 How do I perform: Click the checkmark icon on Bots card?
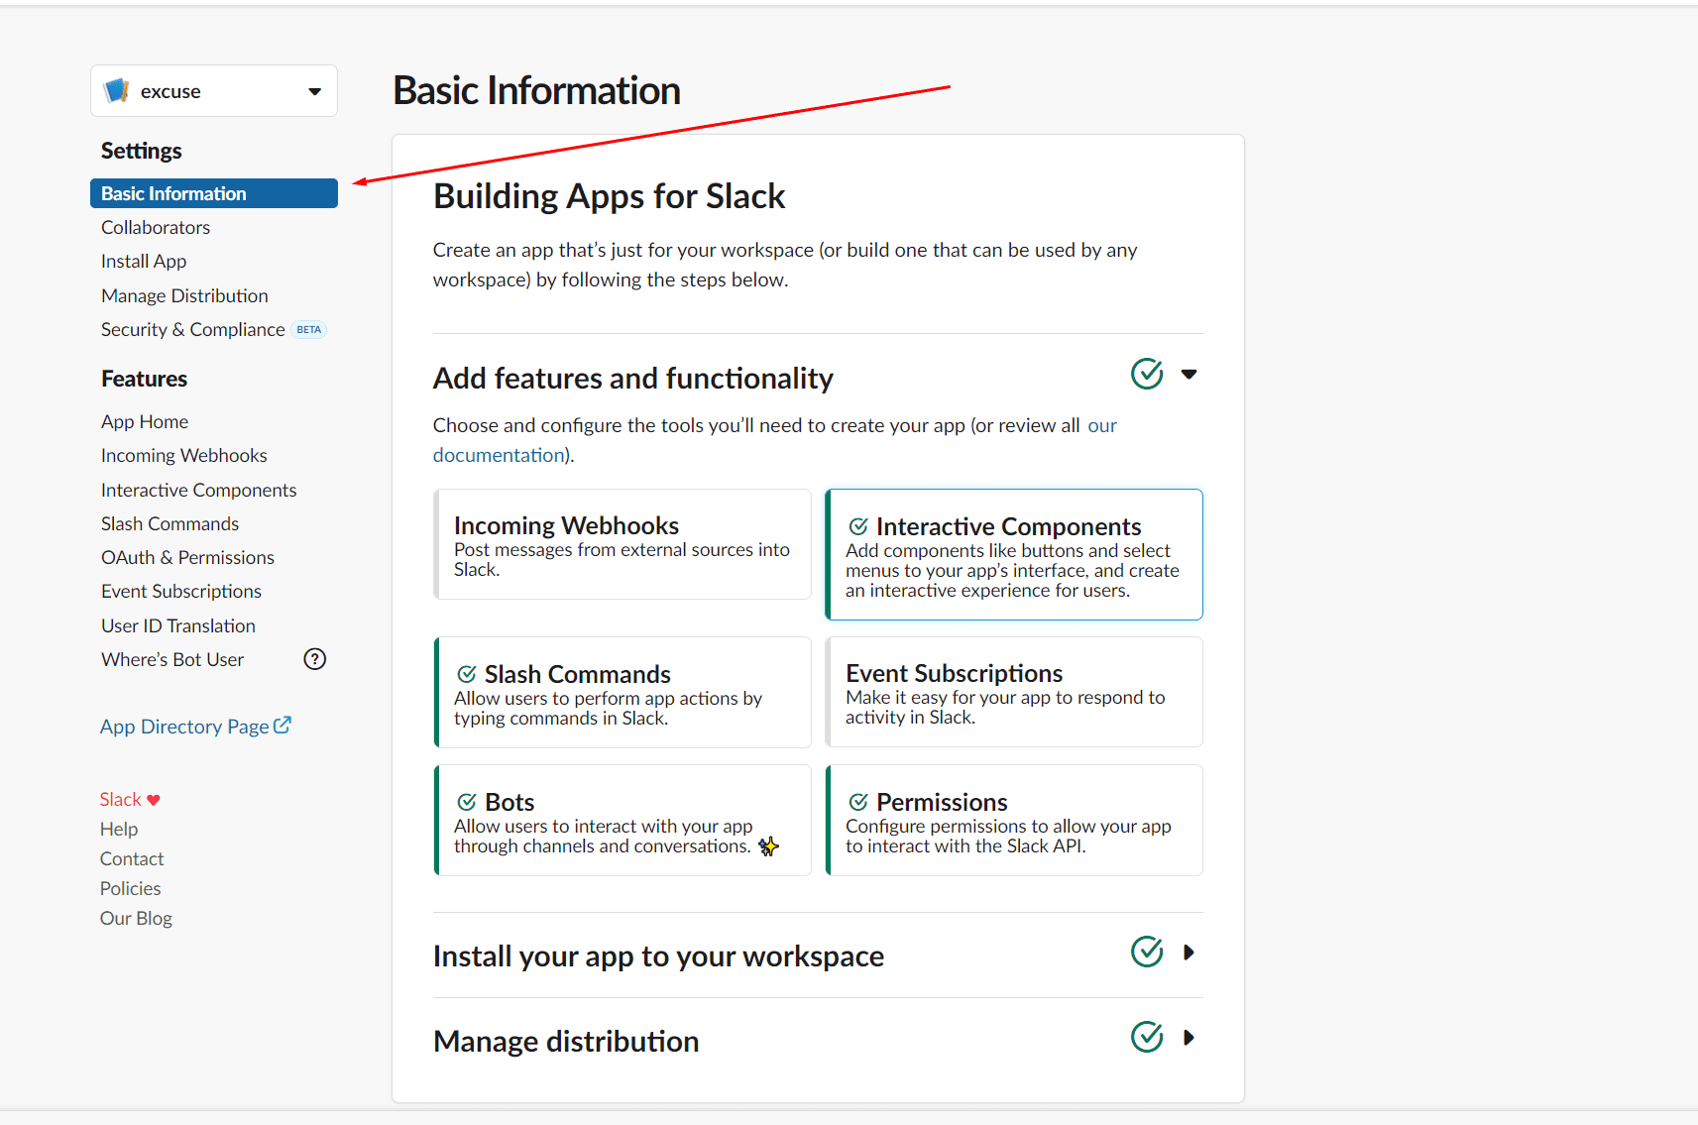[x=467, y=802]
